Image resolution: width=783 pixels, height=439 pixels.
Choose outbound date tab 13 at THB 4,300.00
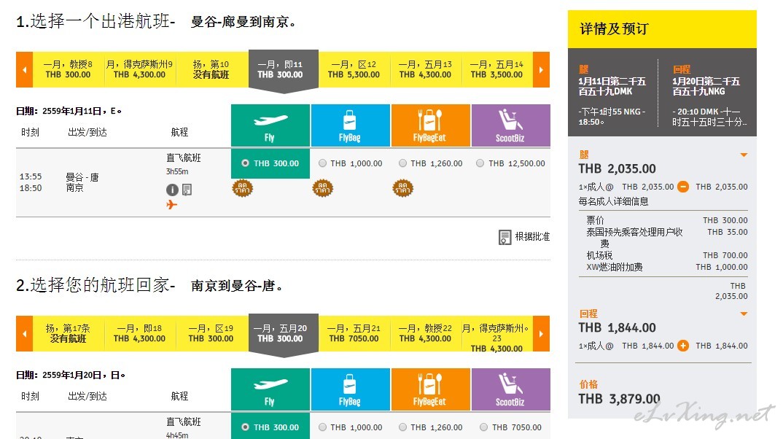pyautogui.click(x=426, y=69)
